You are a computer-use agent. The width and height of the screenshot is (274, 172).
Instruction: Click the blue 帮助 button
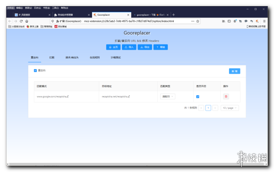(161, 47)
